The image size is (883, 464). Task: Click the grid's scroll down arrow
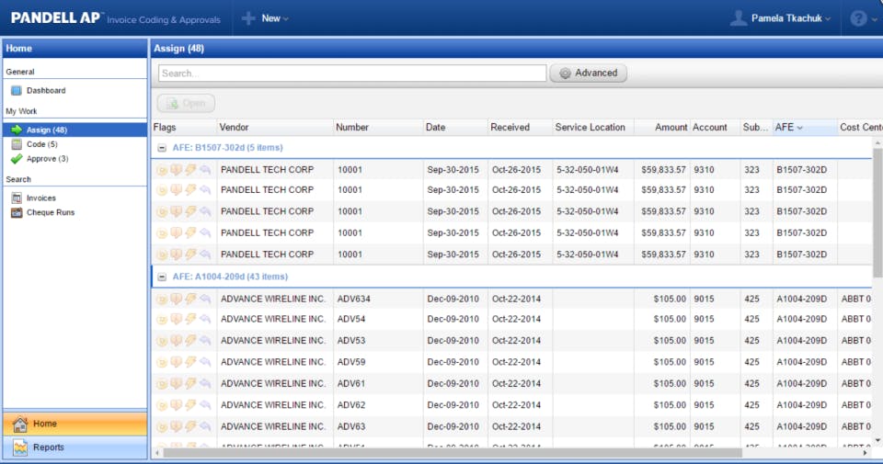(x=877, y=440)
